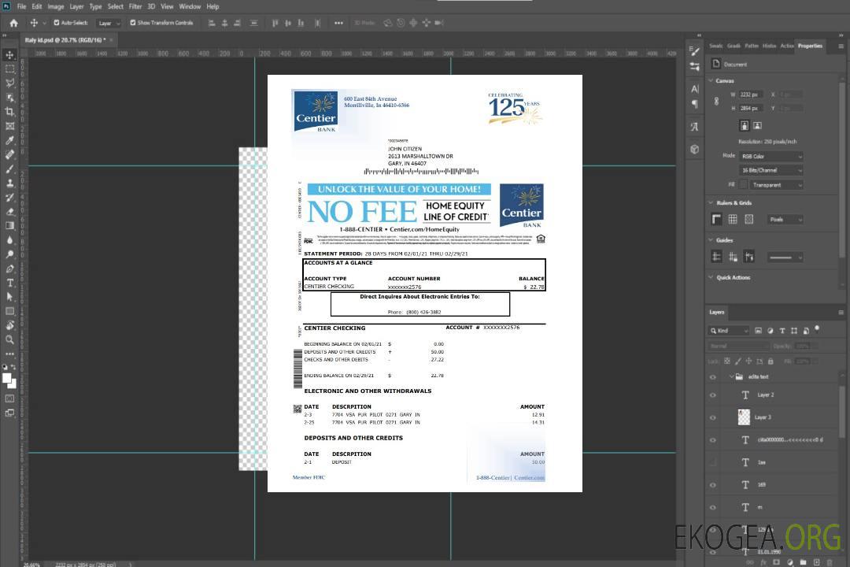Hide Layer 3 via eye icon
The width and height of the screenshot is (850, 567).
coord(713,418)
